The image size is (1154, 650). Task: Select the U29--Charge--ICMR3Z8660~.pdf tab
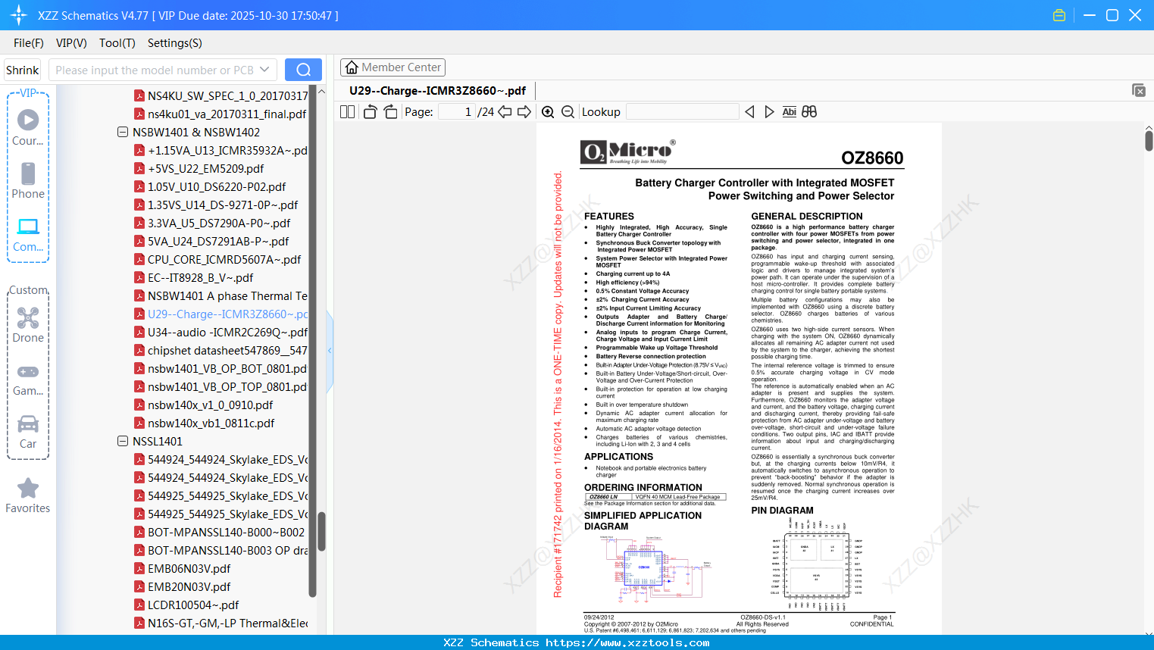[x=437, y=91]
